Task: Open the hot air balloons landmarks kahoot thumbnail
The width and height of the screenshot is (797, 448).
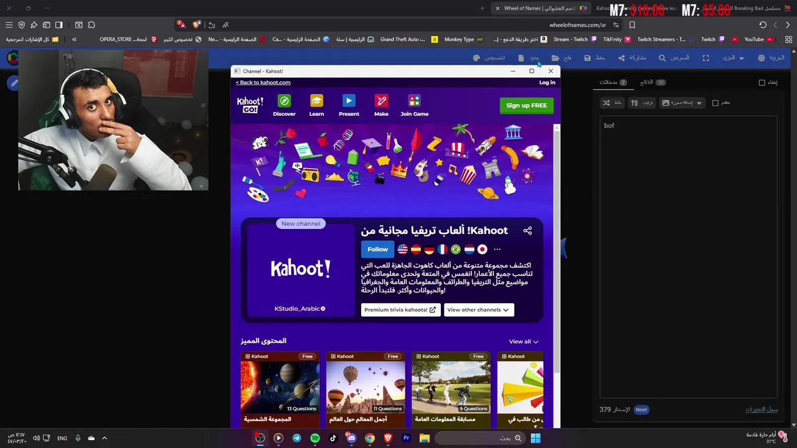Action: tap(365, 388)
